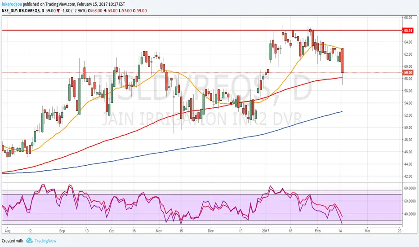Screen dimensions: 419x247
Task: Click the 68.00 price axis label
Action: [408, 18]
